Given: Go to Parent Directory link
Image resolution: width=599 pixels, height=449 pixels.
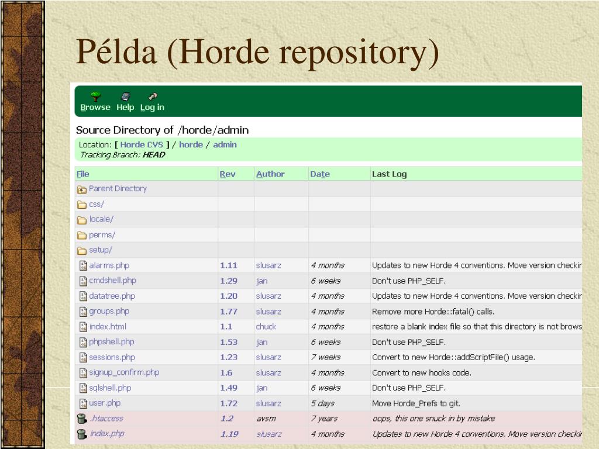Looking at the screenshot, I should [118, 189].
